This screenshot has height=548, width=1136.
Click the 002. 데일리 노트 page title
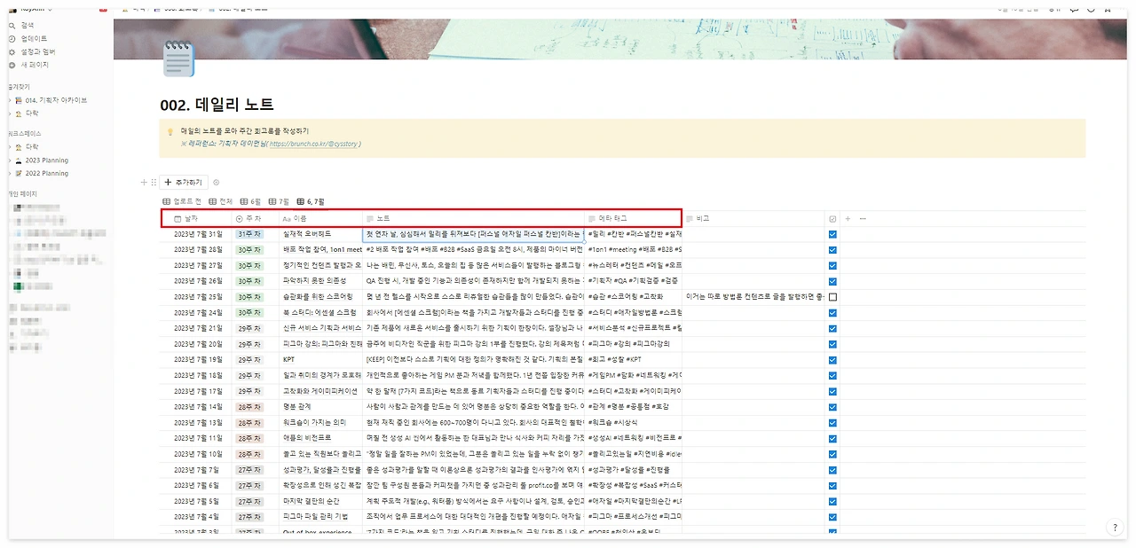217,105
